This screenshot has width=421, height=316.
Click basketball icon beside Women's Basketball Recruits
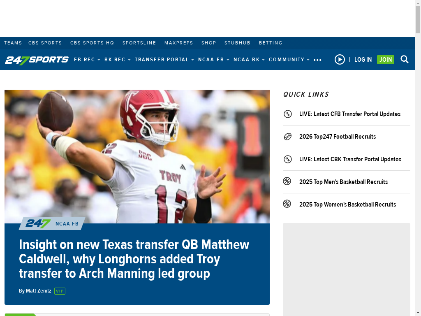tap(287, 204)
